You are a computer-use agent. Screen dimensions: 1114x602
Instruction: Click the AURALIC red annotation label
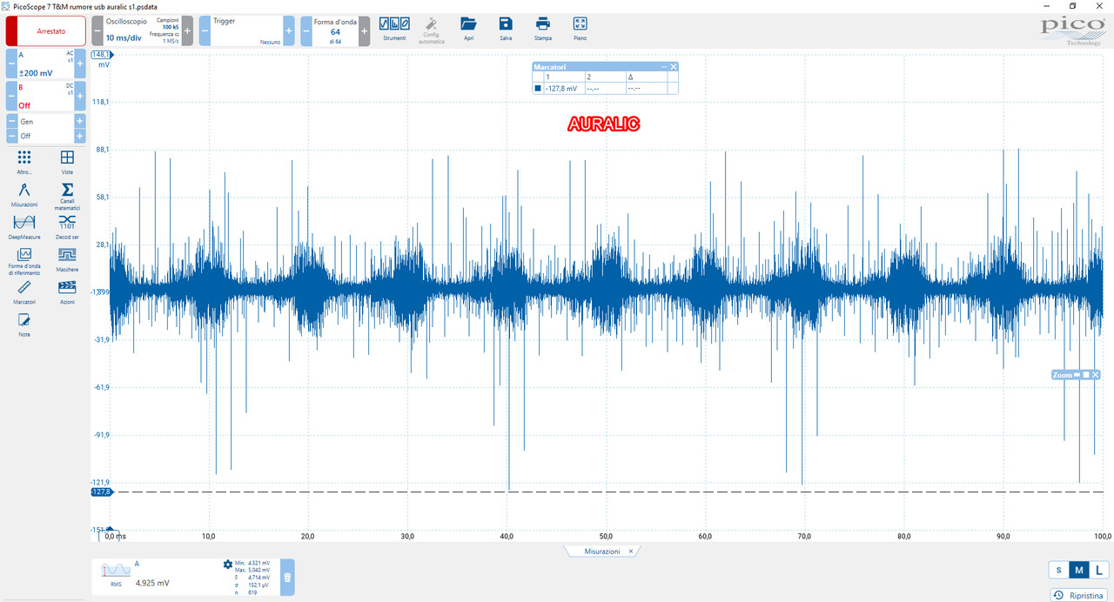(x=604, y=124)
